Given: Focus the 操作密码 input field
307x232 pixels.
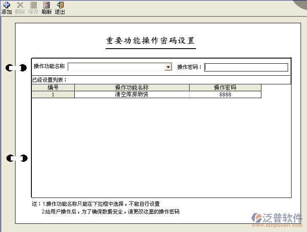Looking at the screenshot, I should point(246,67).
